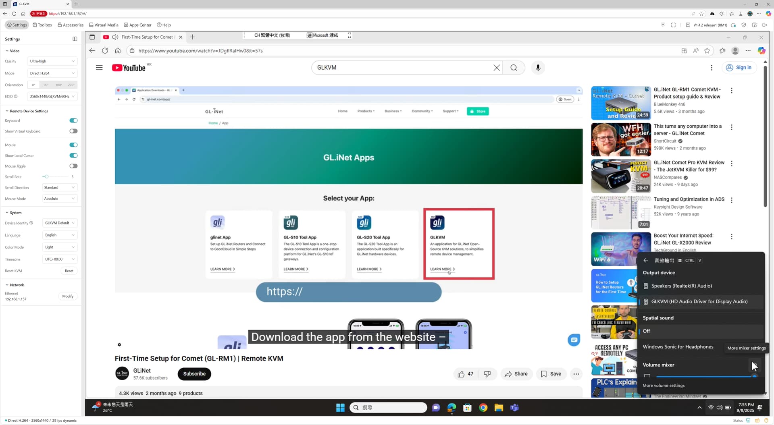The height and width of the screenshot is (425, 774).
Task: Open the YouTube hamburger guide menu
Action: [99, 68]
